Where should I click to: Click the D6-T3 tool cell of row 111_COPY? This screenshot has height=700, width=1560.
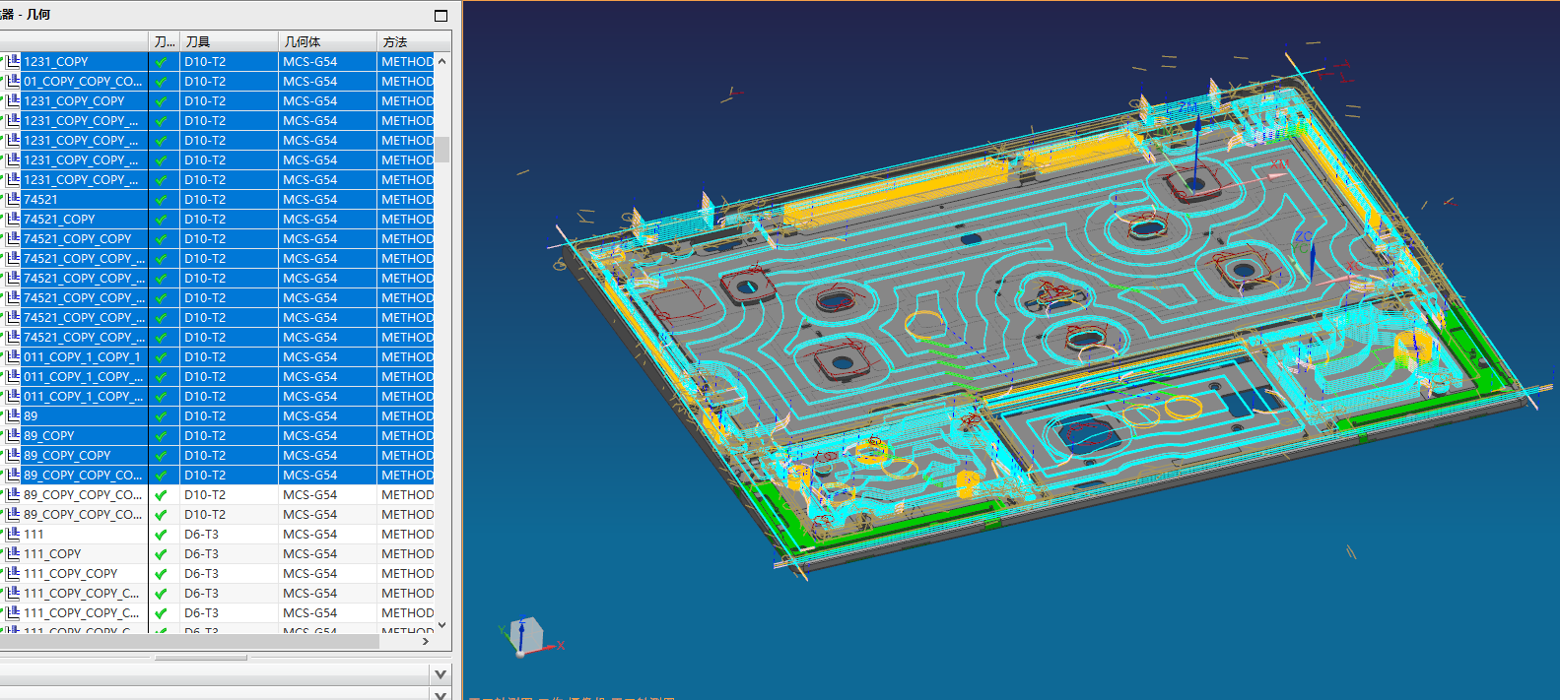229,553
